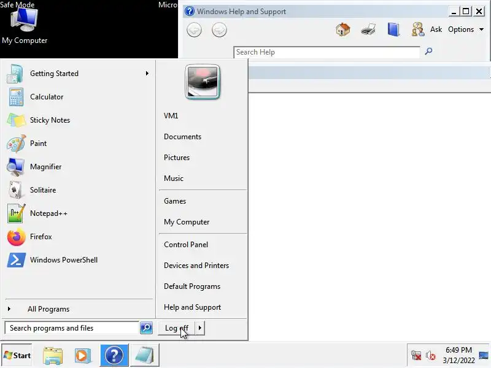Click the user account picture in Start menu
The image size is (491, 368).
coord(203,82)
